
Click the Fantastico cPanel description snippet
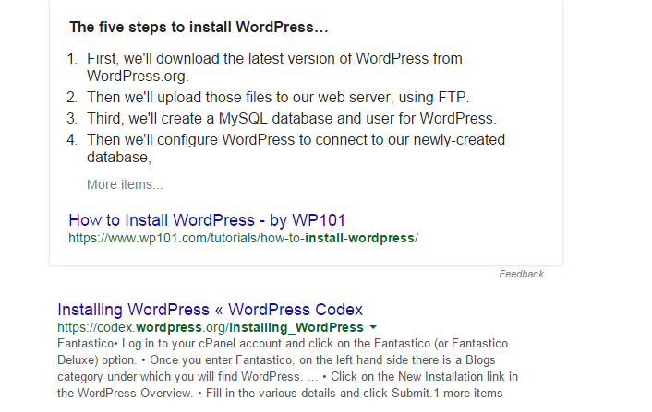(288, 369)
